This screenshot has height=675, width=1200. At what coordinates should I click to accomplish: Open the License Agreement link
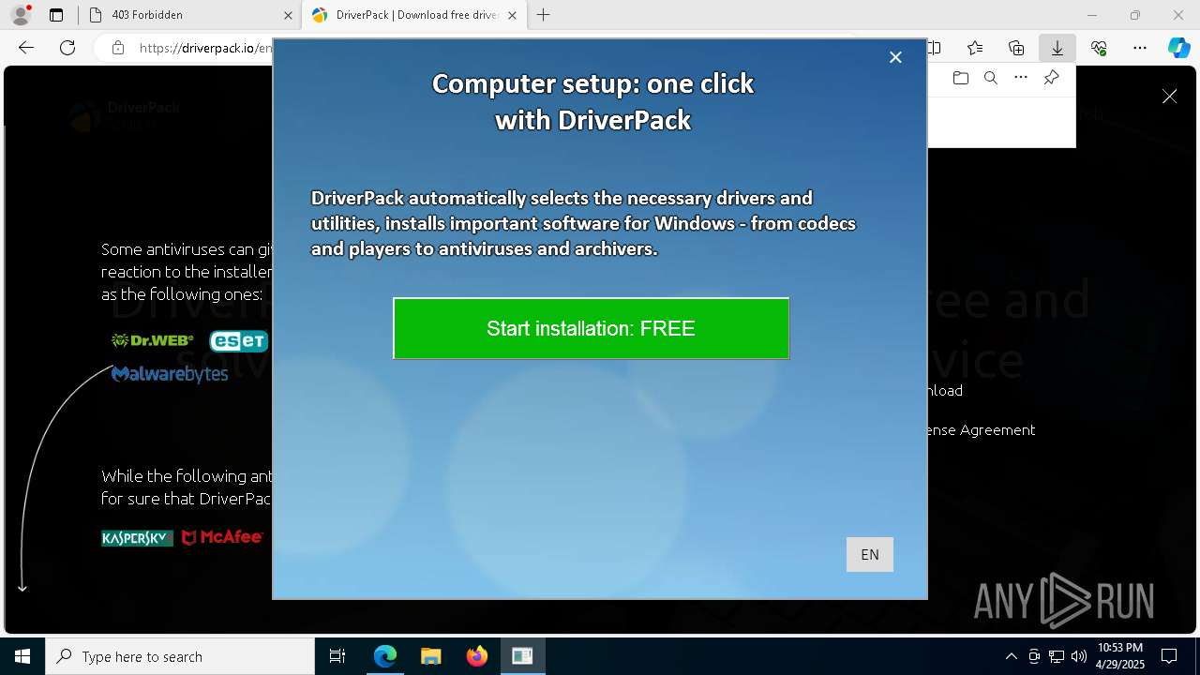point(980,429)
